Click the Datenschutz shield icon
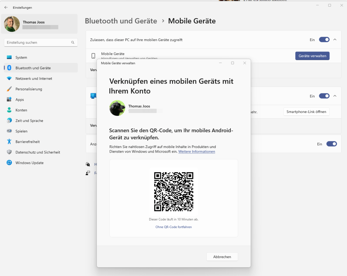Image resolution: width=347 pixels, height=276 pixels. click(x=9, y=152)
